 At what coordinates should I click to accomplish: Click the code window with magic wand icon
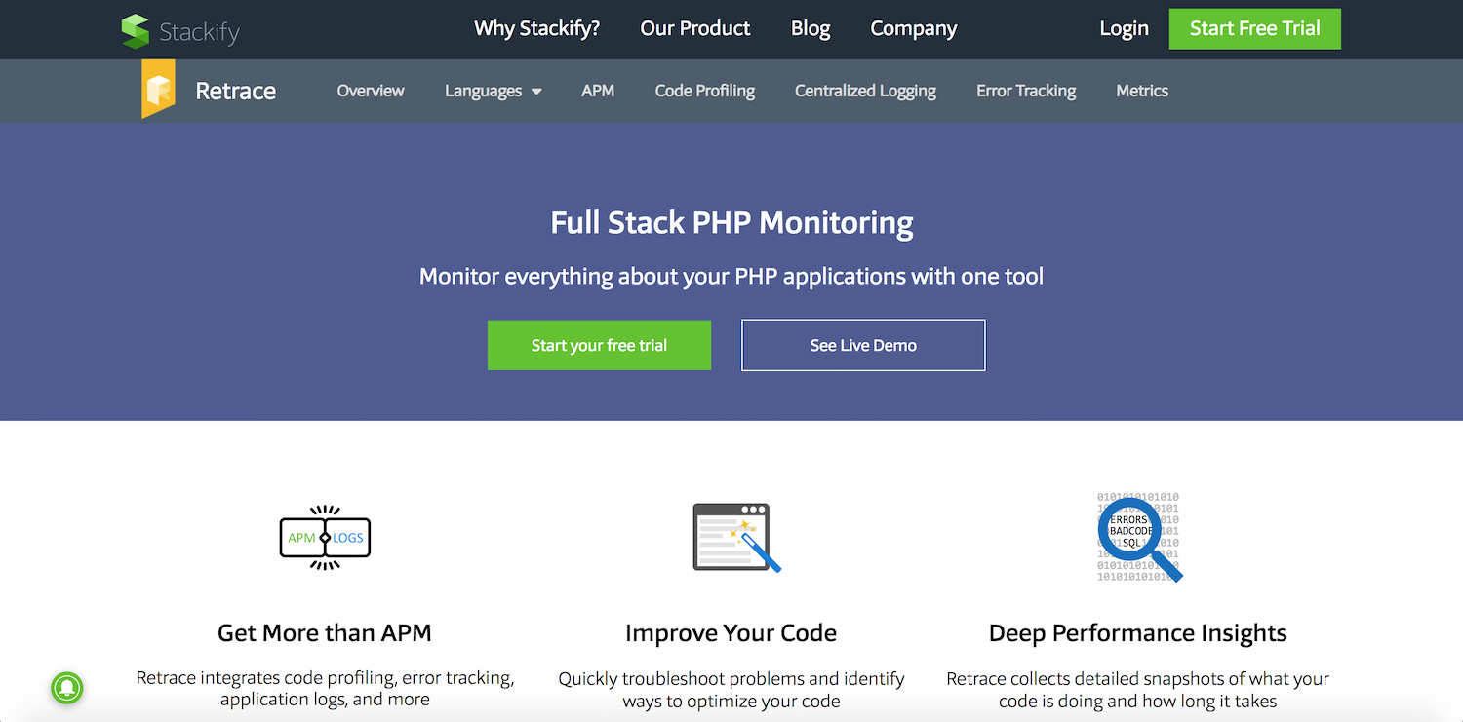(737, 537)
